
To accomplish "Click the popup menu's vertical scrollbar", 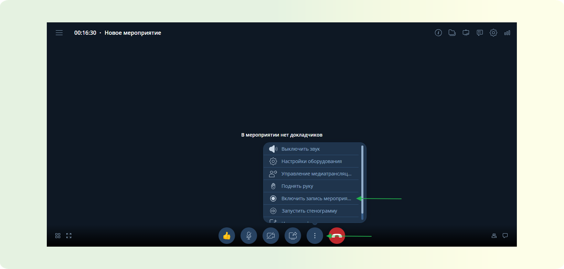I will coord(362,179).
